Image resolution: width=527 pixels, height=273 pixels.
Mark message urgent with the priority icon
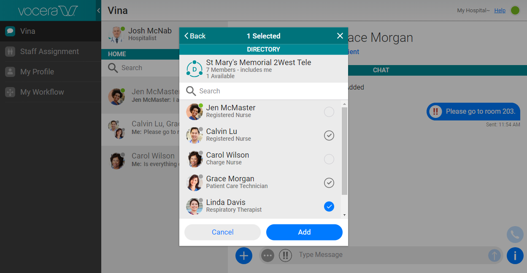click(285, 255)
